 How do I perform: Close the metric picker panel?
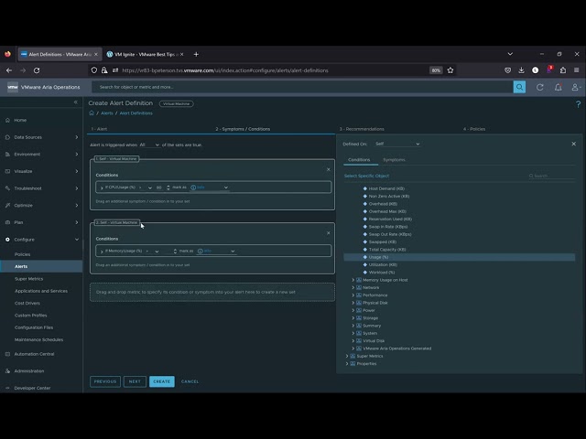click(574, 144)
